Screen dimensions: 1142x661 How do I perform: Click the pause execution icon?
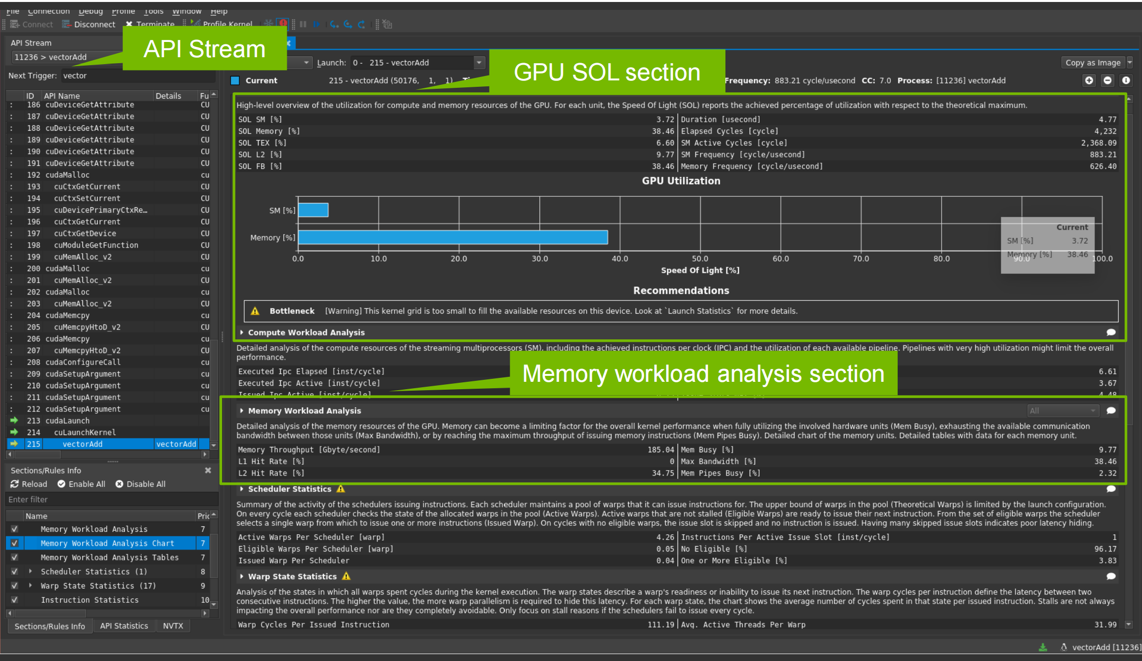coord(303,24)
